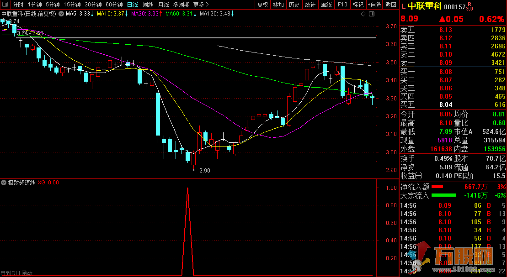
Task: Click 今开 value 8.05
Action: pyautogui.click(x=446, y=114)
